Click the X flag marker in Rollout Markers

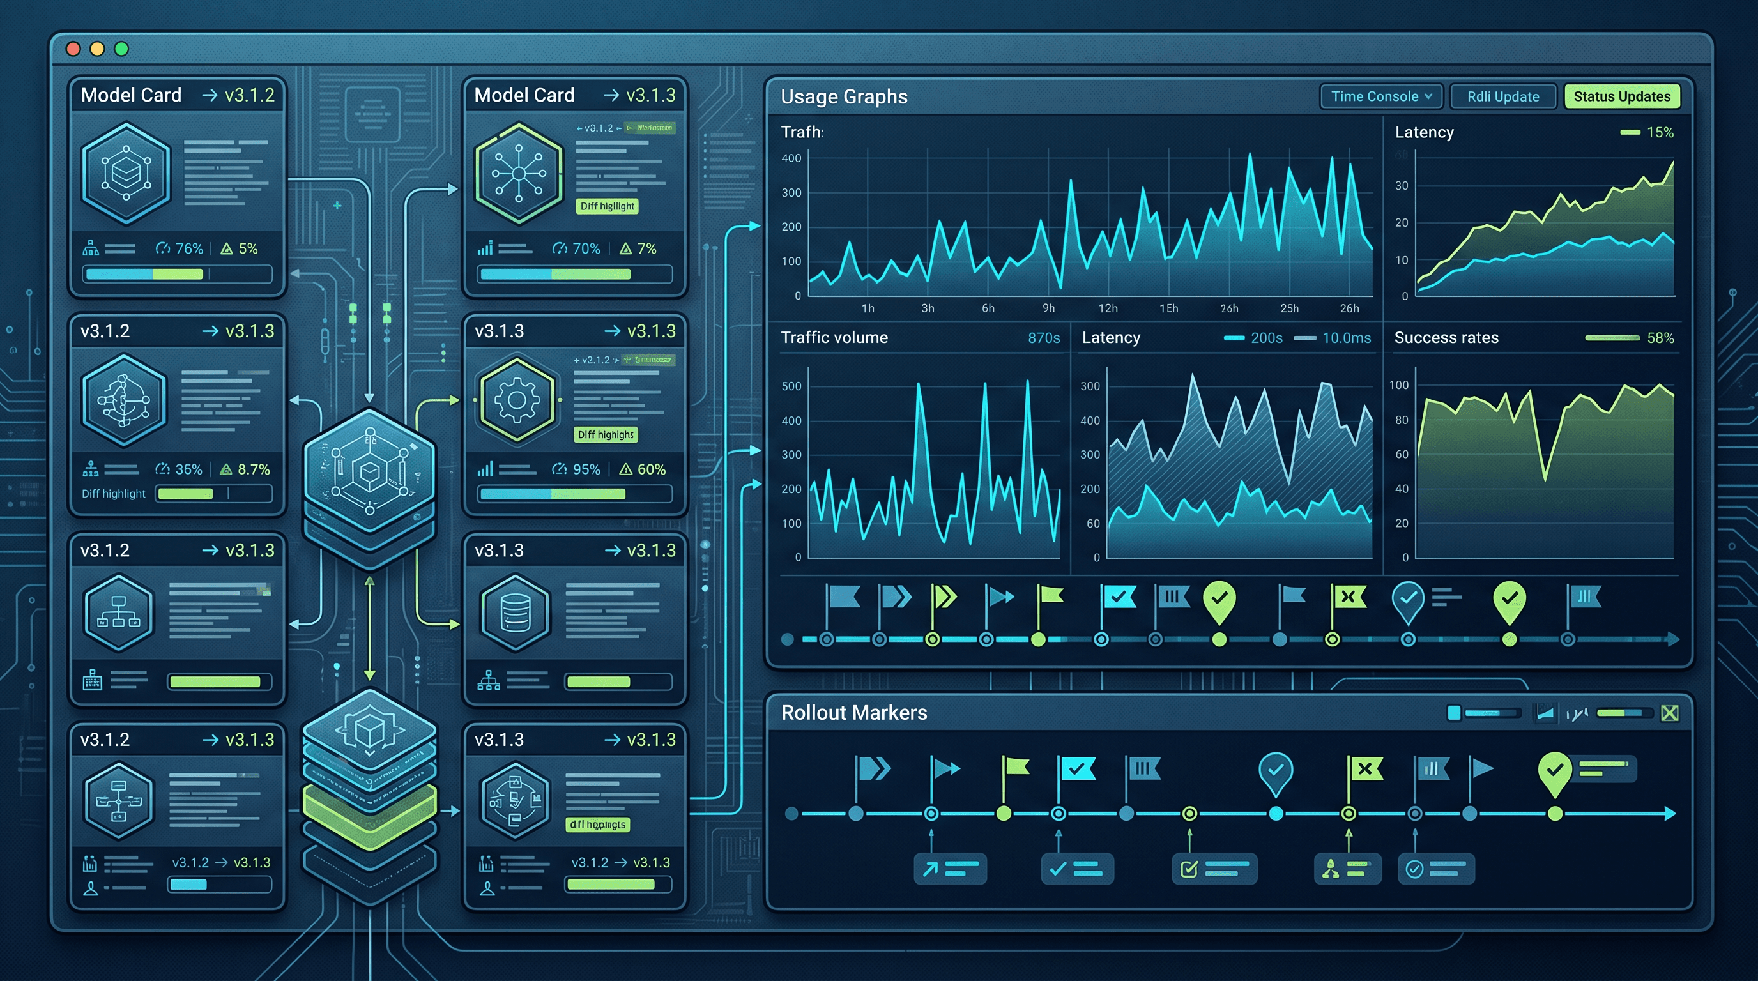tap(1364, 769)
